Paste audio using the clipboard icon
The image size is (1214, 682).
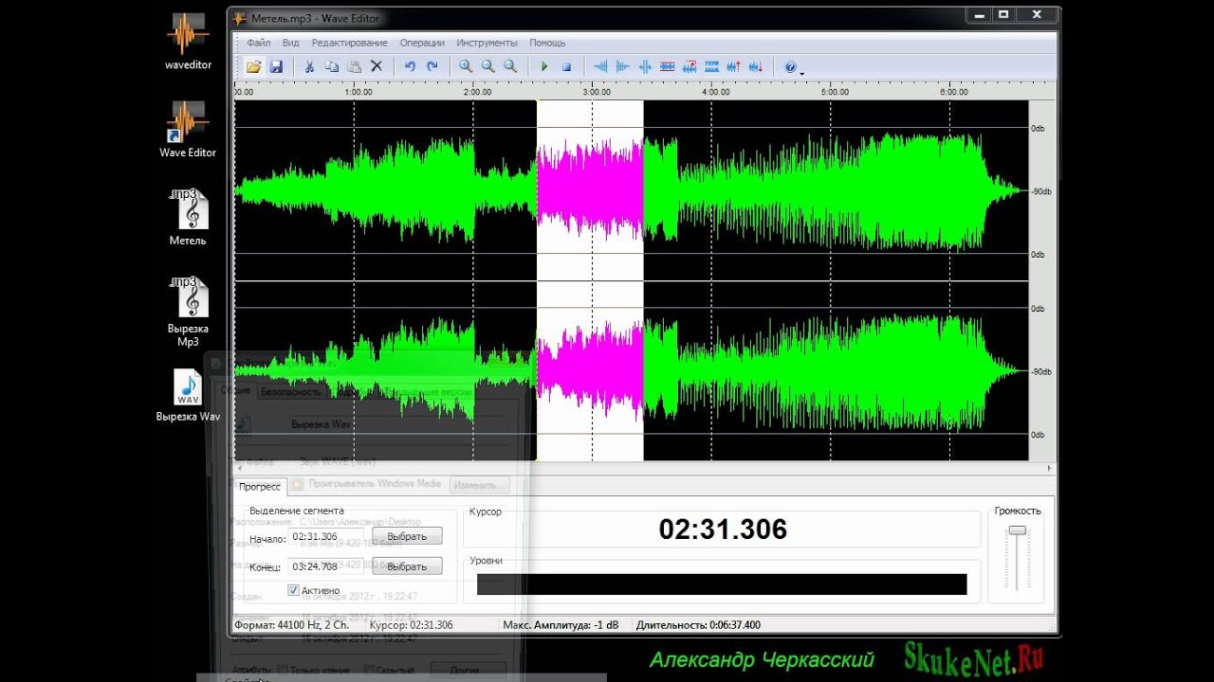click(354, 66)
